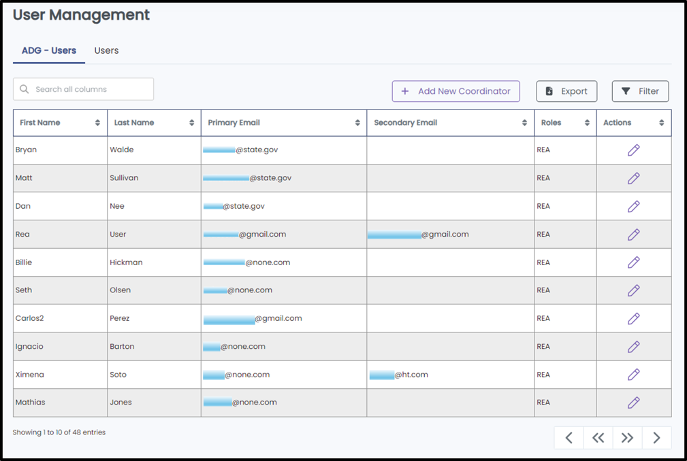Edit the Bryan Walde row pencil icon

click(633, 150)
